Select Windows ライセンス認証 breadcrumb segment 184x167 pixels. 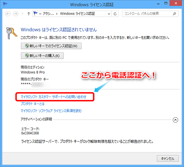point(78,14)
